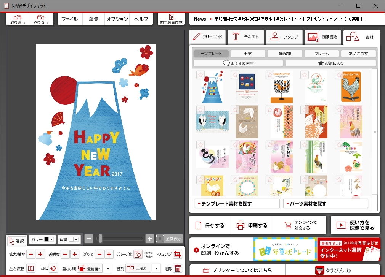Select the 縁起物 category

[285, 54]
